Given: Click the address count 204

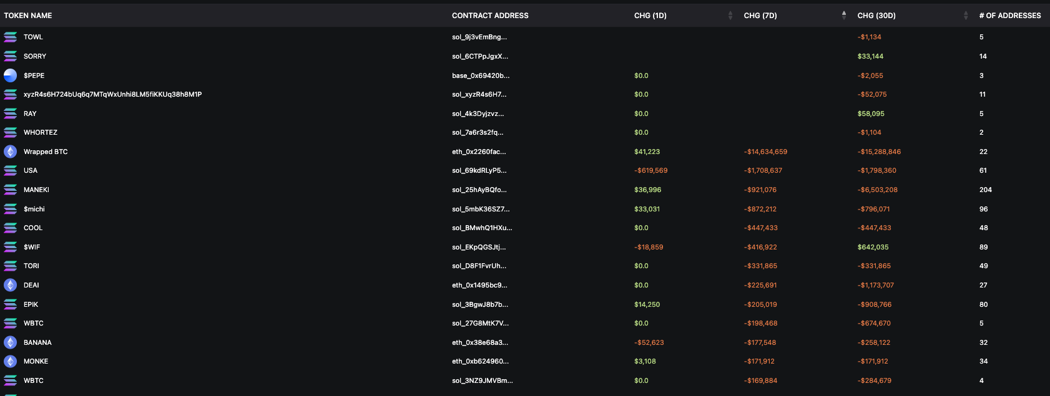Looking at the screenshot, I should click(x=986, y=190).
